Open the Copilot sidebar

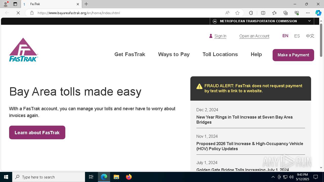click(x=318, y=13)
